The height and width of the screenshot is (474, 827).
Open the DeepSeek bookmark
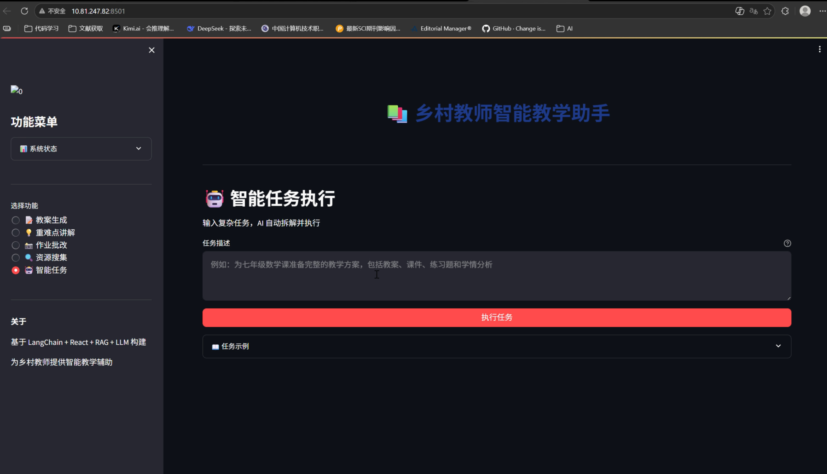(x=219, y=29)
